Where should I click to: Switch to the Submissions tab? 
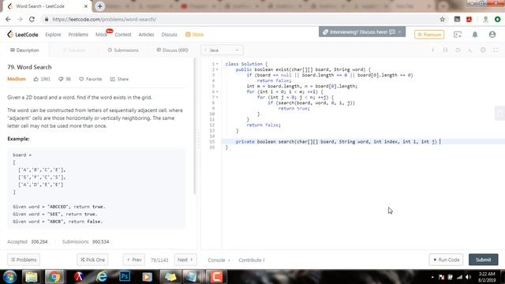(x=123, y=50)
